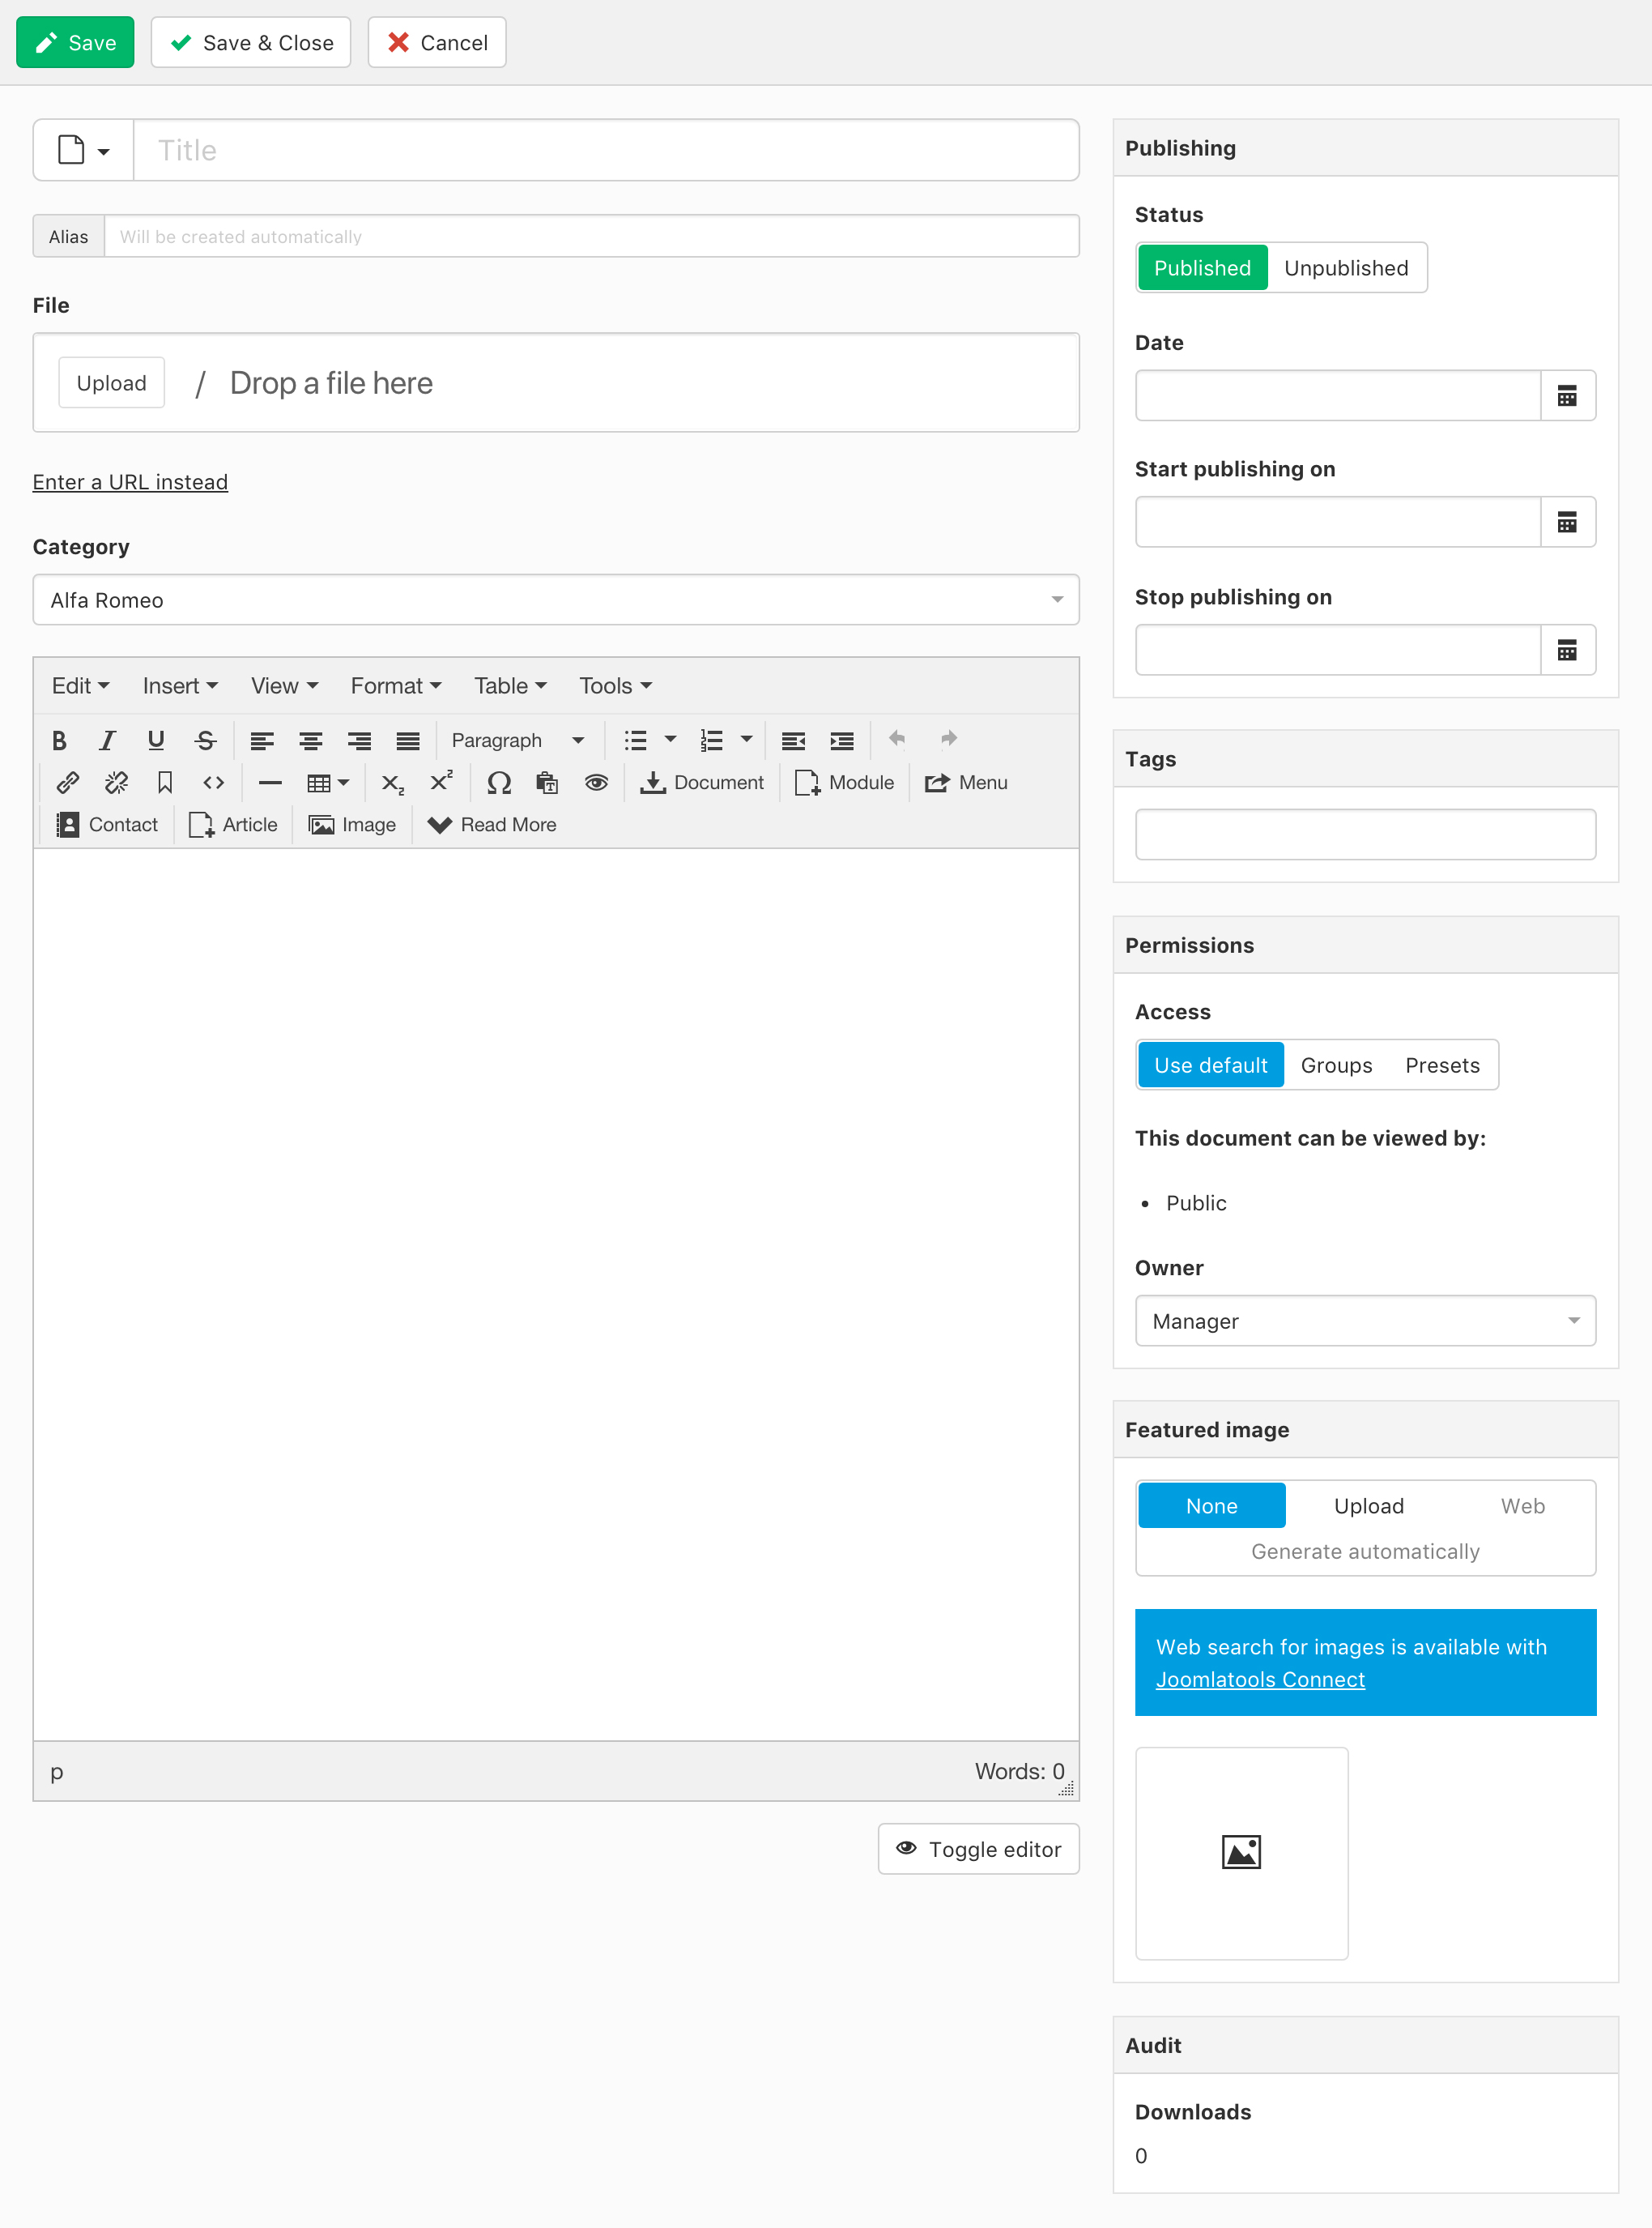Image resolution: width=1652 pixels, height=2228 pixels.
Task: Set status to Unpublished
Action: pos(1346,268)
